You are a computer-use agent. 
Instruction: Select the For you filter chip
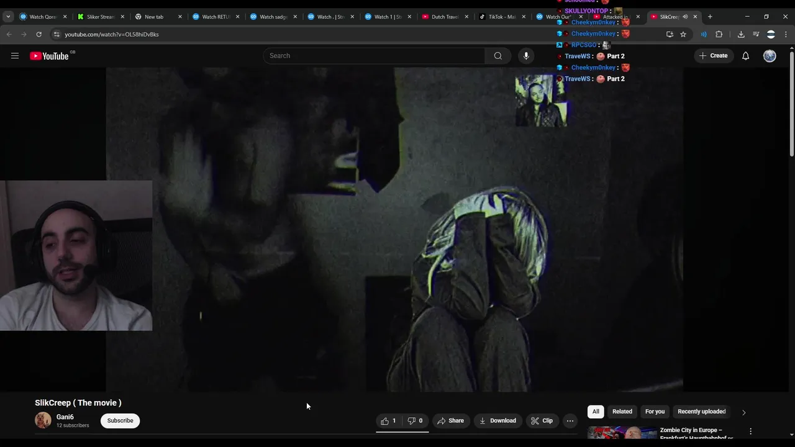click(x=655, y=412)
